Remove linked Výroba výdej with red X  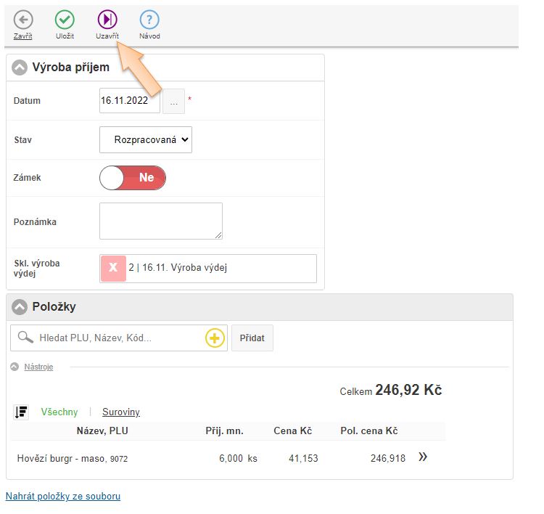coord(113,268)
